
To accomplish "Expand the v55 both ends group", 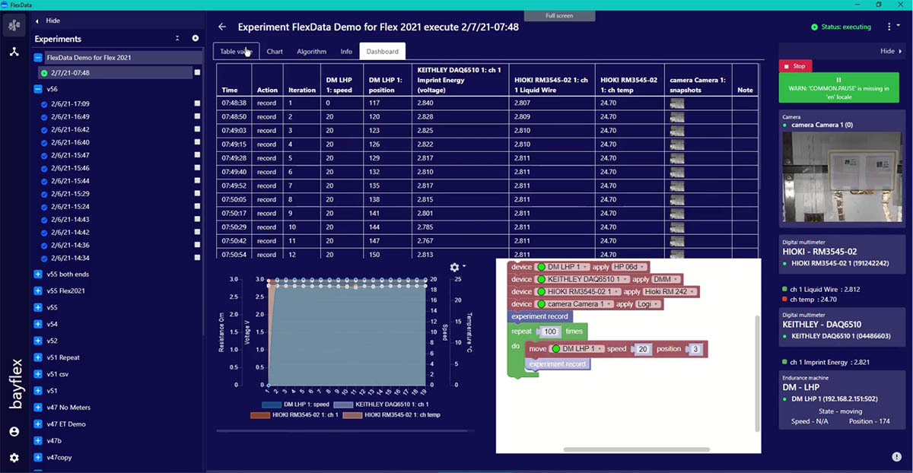I will point(38,274).
